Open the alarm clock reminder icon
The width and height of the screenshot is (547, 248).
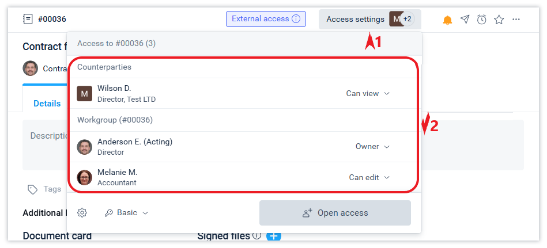point(482,20)
